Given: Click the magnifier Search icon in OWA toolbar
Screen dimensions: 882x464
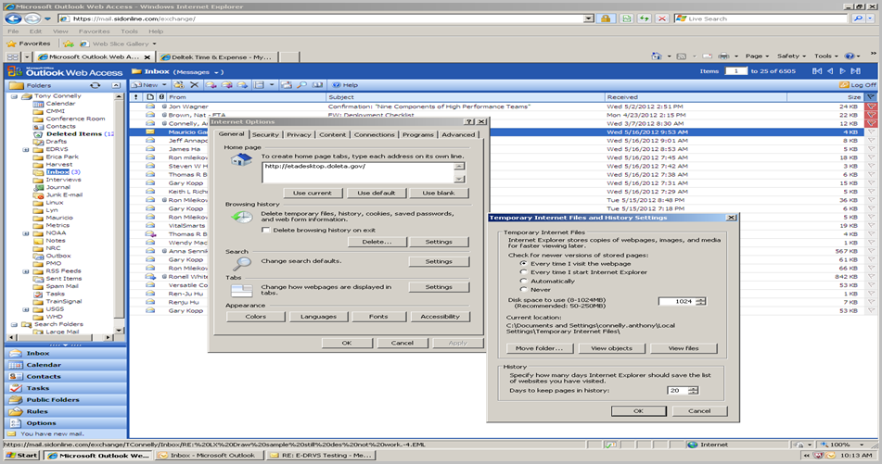Looking at the screenshot, I should pos(302,85).
